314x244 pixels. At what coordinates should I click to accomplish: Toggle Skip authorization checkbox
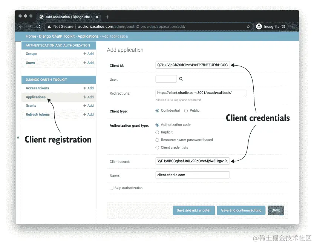(x=111, y=188)
